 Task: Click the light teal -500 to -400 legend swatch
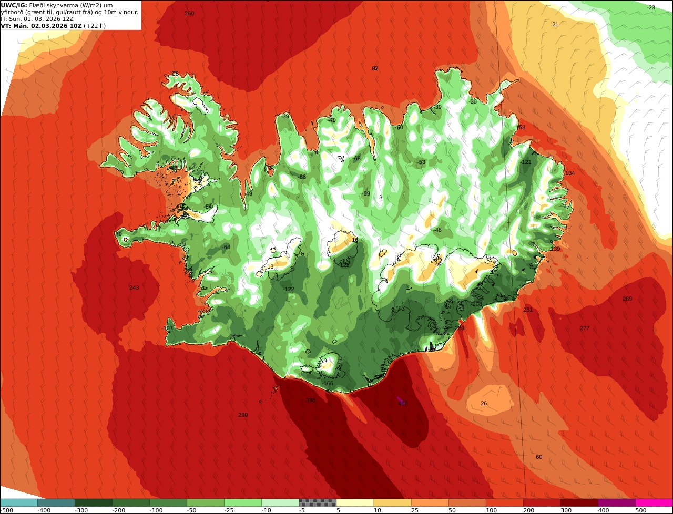coord(18,502)
